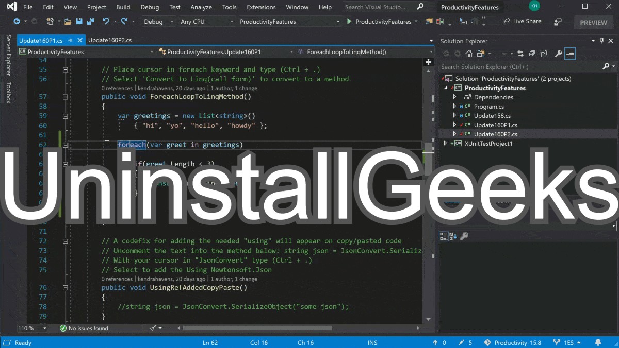The image size is (619, 348).
Task: Click the search magnifier icon in Visual Studio
Action: coord(420,7)
